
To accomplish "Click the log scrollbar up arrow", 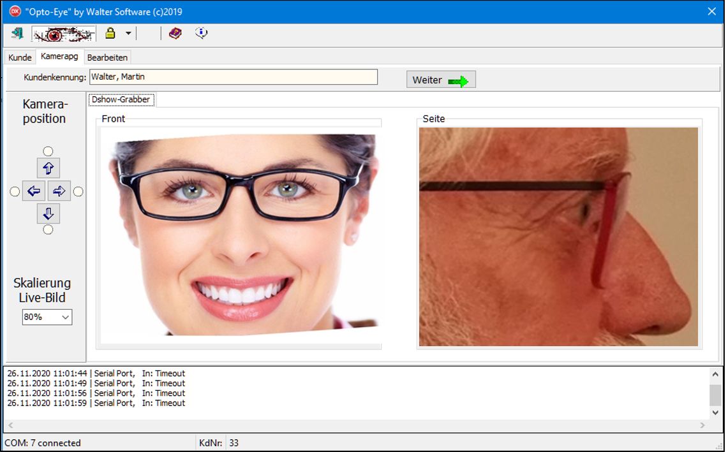I will 715,374.
